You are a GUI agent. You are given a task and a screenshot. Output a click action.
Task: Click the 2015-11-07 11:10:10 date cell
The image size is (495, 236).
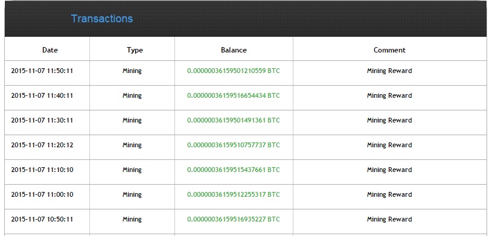[42, 170]
